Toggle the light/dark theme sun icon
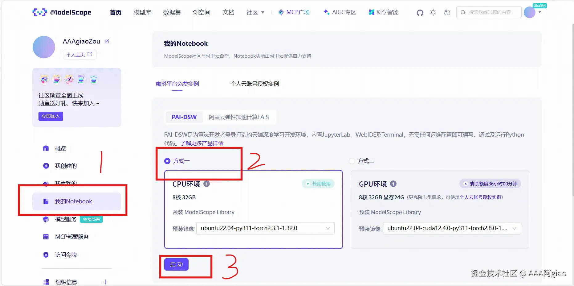This screenshot has height=286, width=574. [433, 12]
